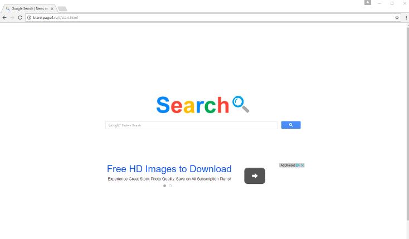Viewport: 409px width, 239px height.
Task: Close the ad with the X icon
Action: (303, 165)
